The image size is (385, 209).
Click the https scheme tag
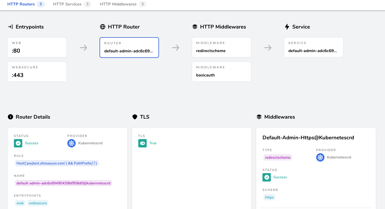click(269, 197)
